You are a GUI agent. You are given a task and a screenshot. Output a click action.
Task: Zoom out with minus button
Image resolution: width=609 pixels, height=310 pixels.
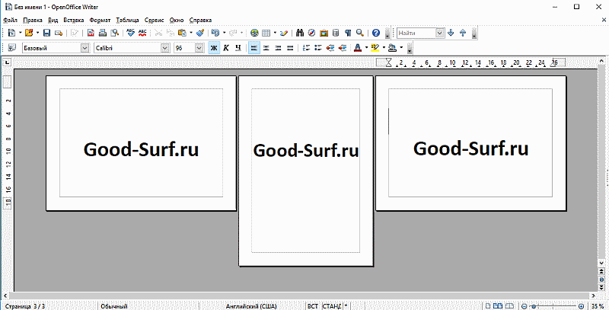(524, 306)
